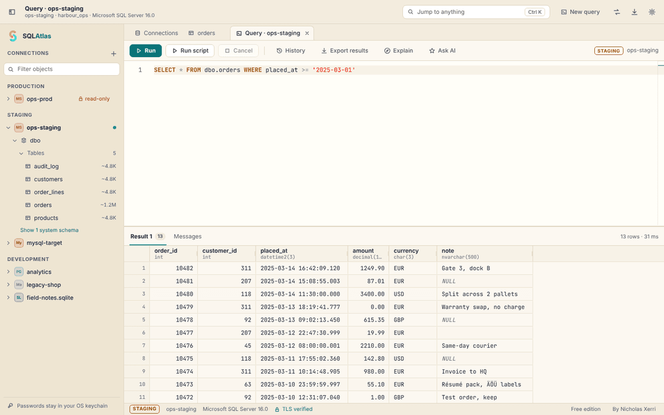
Task: Click the legacy-shop Ma icon
Action: coord(19,285)
